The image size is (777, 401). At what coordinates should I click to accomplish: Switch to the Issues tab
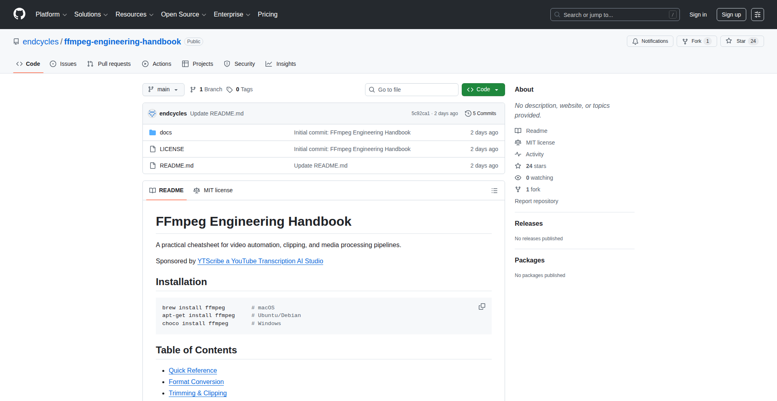click(x=63, y=64)
